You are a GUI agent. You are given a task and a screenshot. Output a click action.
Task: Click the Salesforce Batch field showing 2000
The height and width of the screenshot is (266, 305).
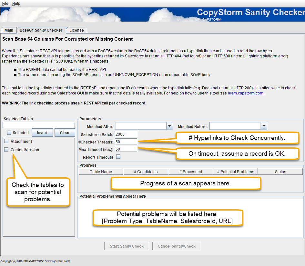(x=126, y=134)
